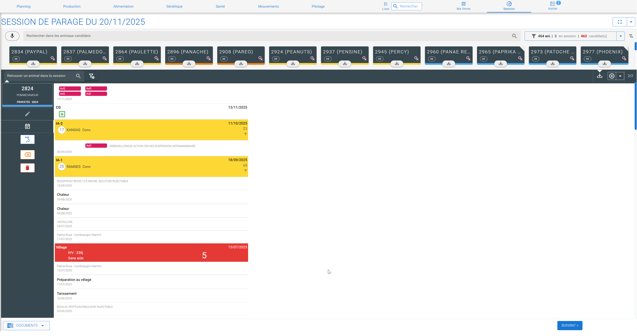Switch to the Ma ferme tab
Image resolution: width=637 pixels, height=336 pixels.
pyautogui.click(x=463, y=6)
